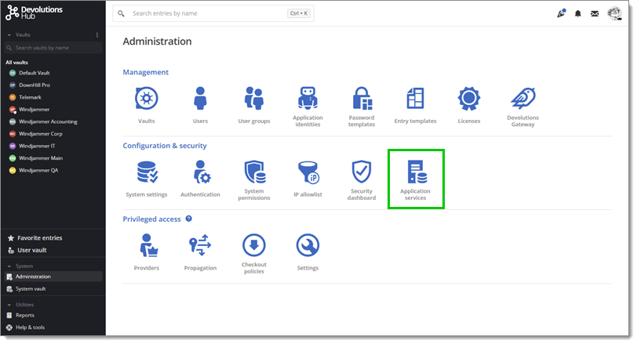This screenshot has height=344, width=637.
Task: Collapse the Utilities sidebar section
Action: (x=9, y=305)
